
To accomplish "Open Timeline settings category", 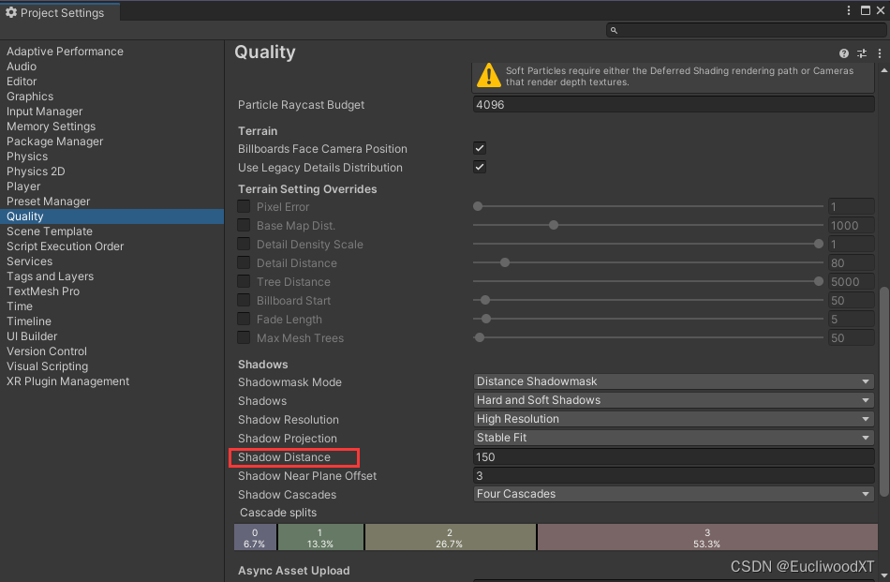I will 29,321.
